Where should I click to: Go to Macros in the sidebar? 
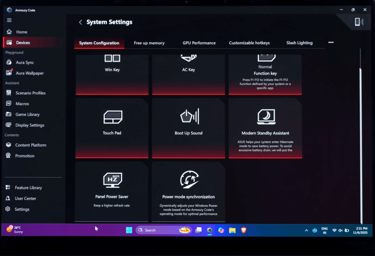22,104
